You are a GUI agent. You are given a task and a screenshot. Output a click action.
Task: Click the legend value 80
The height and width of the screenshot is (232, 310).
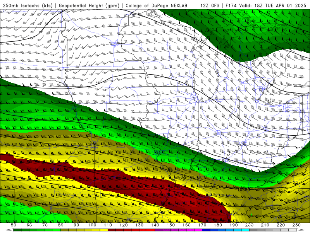point(60,225)
